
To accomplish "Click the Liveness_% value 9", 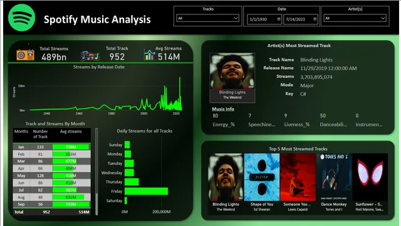I will [x=286, y=116].
